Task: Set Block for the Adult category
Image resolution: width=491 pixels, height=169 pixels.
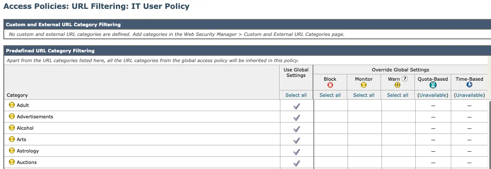Action: [330, 106]
